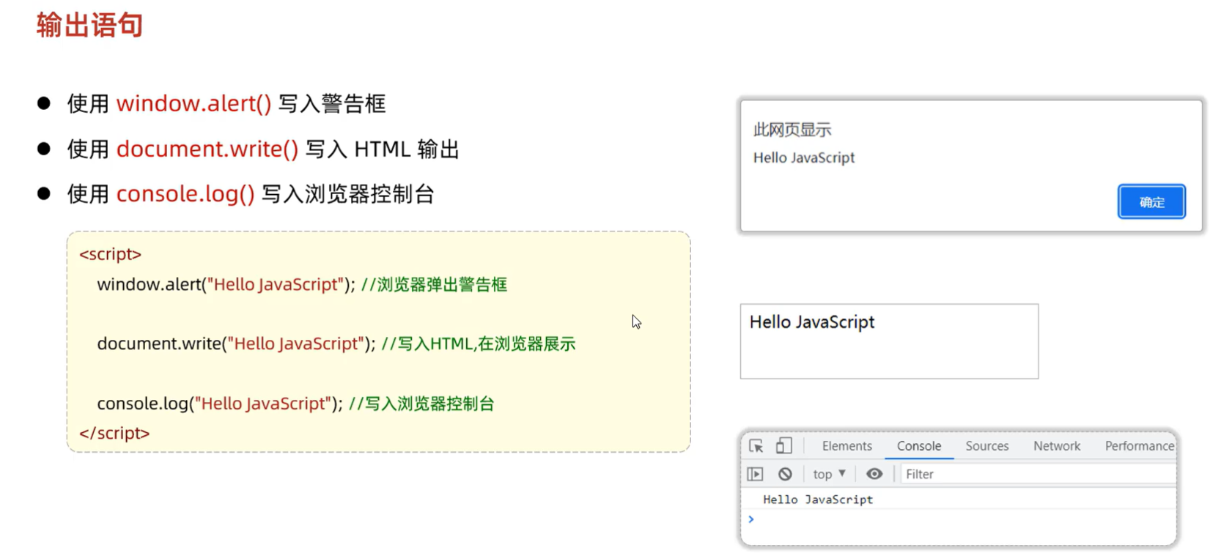Image resolution: width=1221 pixels, height=553 pixels.
Task: Click the console.log code line
Action: point(296,404)
